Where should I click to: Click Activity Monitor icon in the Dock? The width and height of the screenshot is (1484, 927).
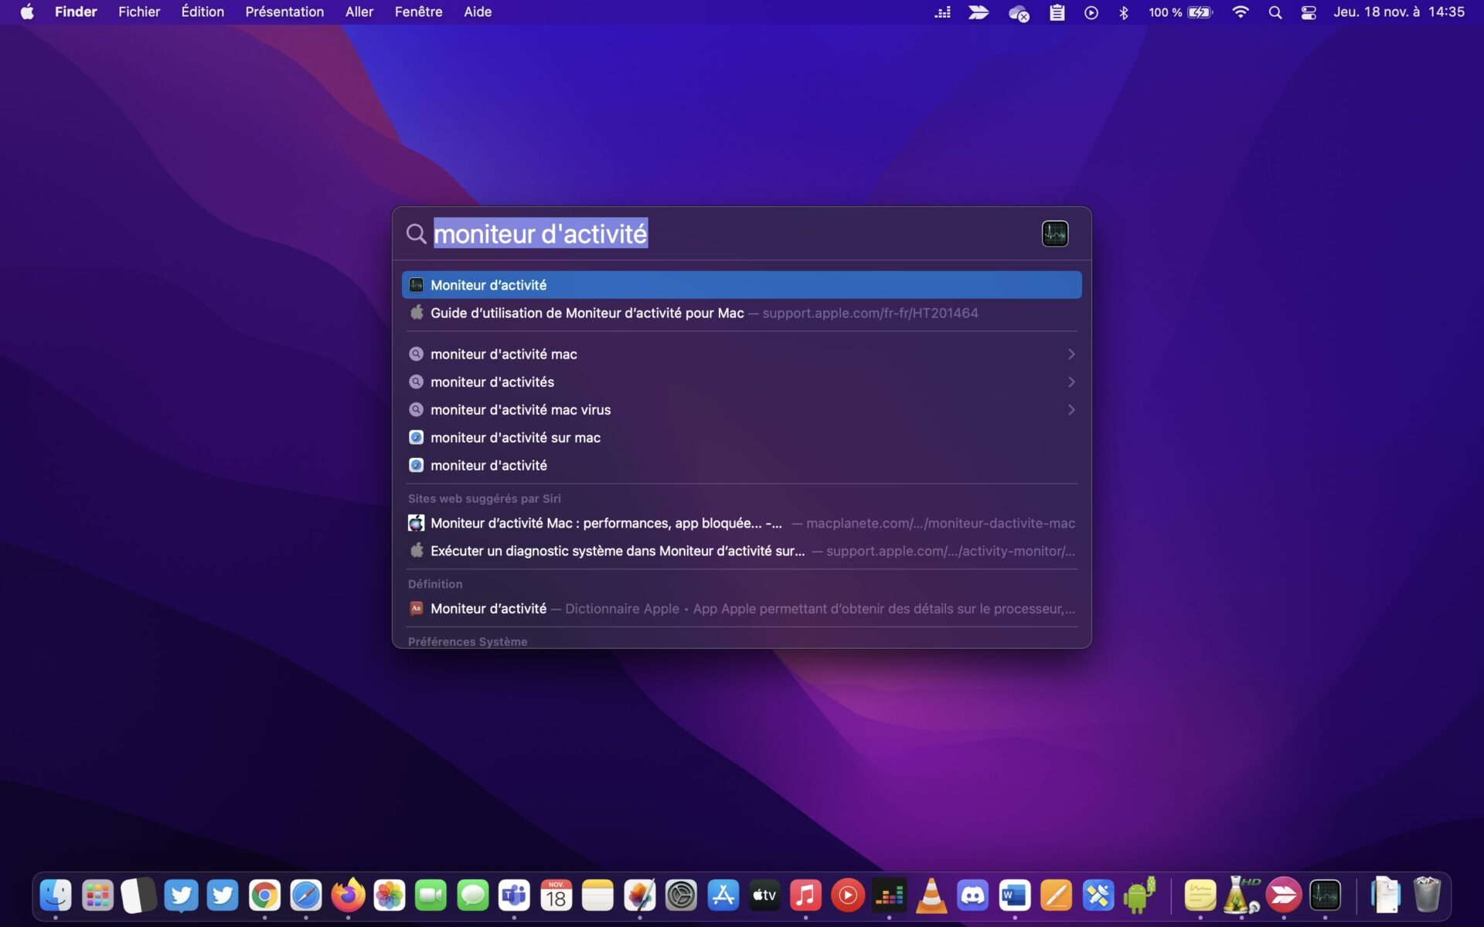click(x=1326, y=895)
